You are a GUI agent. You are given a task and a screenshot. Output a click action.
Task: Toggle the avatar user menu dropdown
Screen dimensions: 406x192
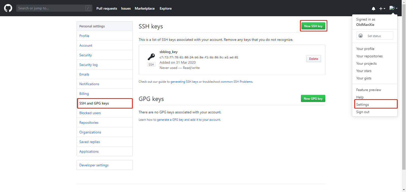(393, 8)
